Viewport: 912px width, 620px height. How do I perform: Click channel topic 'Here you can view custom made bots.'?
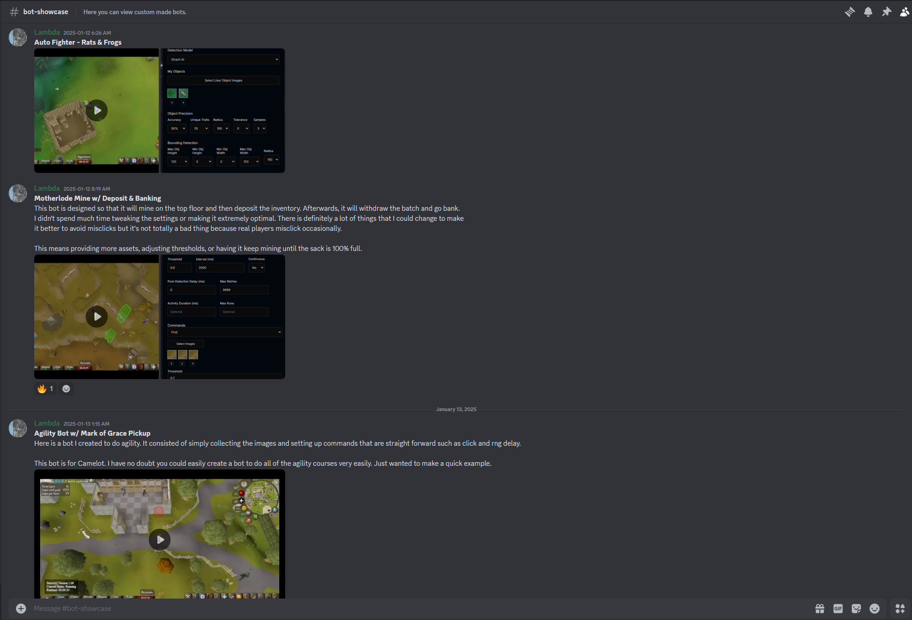(135, 12)
